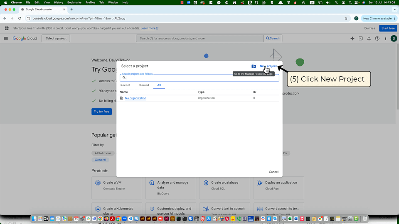Reload the page in Chrome
399x224 pixels.
pos(20,18)
